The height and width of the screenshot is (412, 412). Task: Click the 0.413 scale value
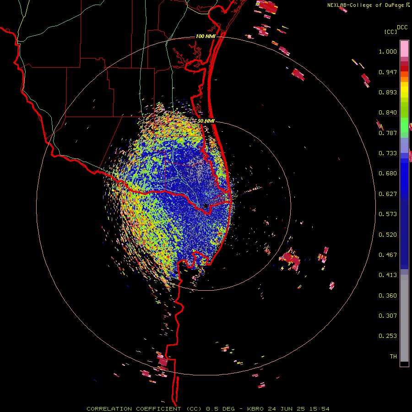(x=388, y=275)
